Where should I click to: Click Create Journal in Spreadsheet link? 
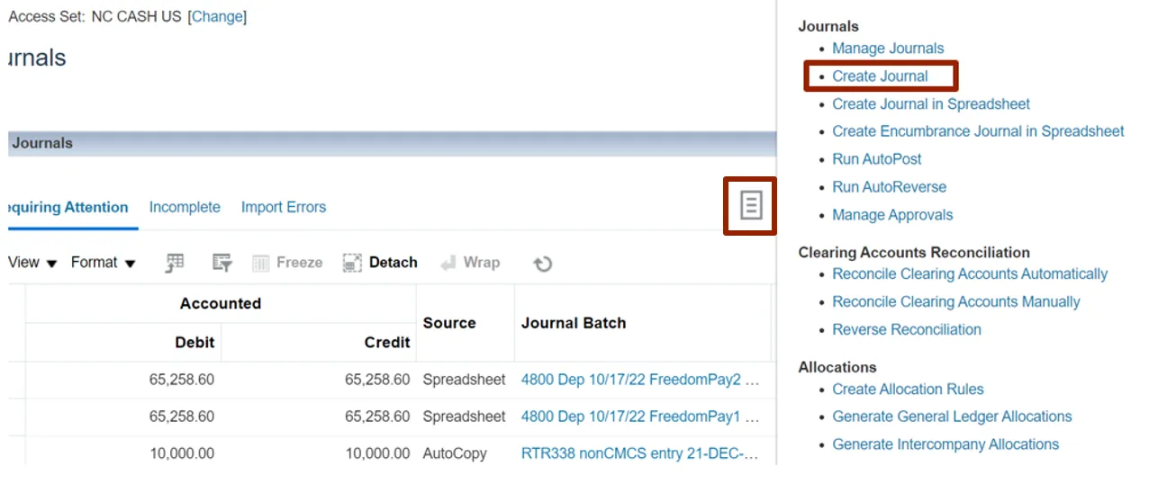coord(931,104)
